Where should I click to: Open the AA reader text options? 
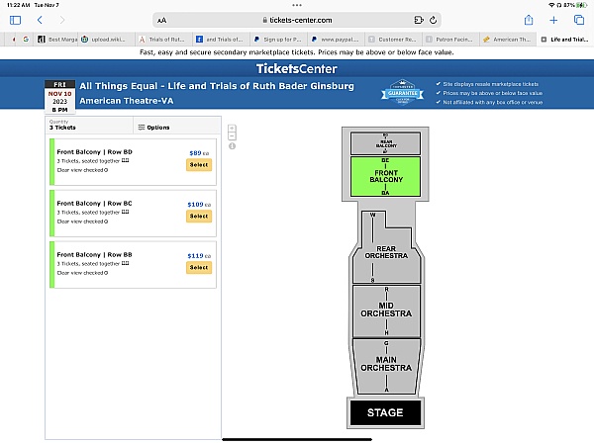(161, 21)
